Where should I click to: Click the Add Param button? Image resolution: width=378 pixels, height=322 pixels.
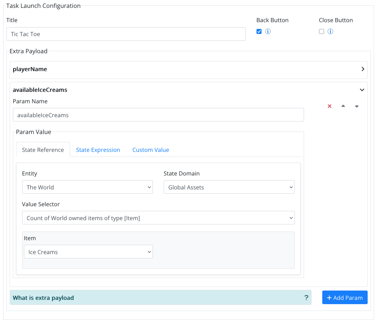pos(344,298)
